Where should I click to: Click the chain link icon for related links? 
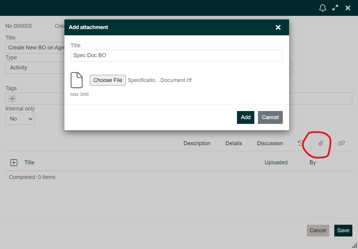341,144
